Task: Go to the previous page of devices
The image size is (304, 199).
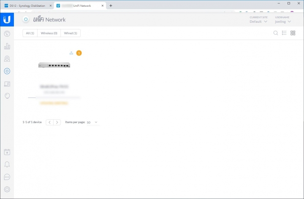Action: [x=50, y=122]
